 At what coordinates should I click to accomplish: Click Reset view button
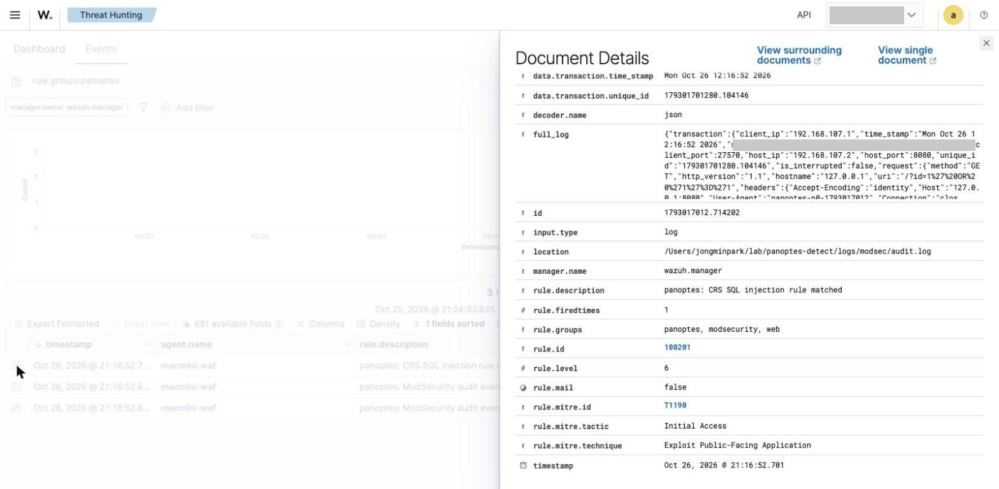[x=140, y=324]
